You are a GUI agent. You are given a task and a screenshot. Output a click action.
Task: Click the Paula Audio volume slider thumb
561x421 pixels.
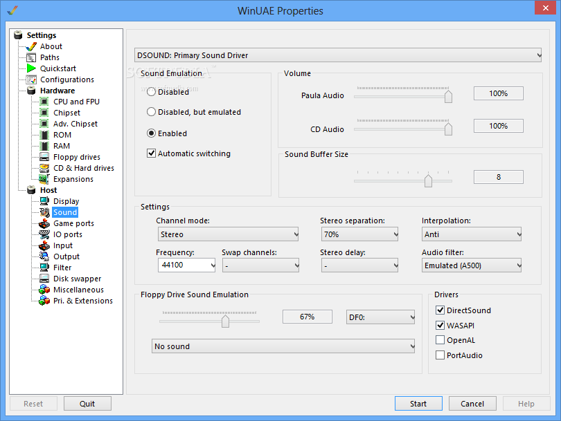pos(448,96)
